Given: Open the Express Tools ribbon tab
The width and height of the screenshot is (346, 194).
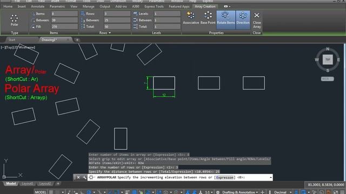Looking at the screenshot, I should 154,6.
